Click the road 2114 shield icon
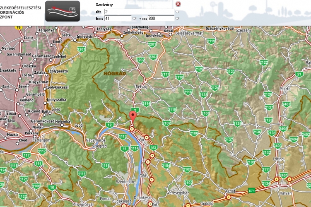The width and height of the screenshot is (311, 207). point(146,103)
